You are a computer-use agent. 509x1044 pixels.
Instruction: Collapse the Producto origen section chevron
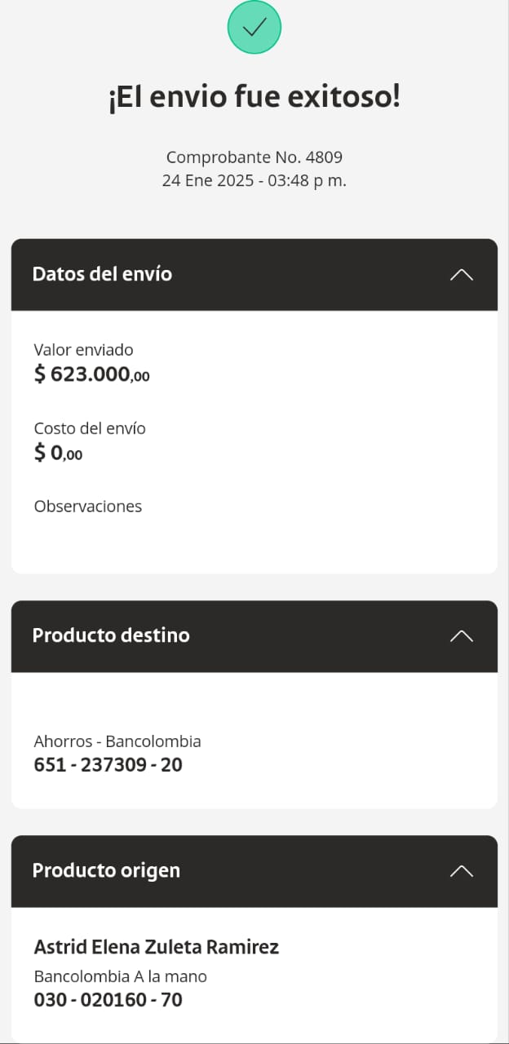click(461, 871)
